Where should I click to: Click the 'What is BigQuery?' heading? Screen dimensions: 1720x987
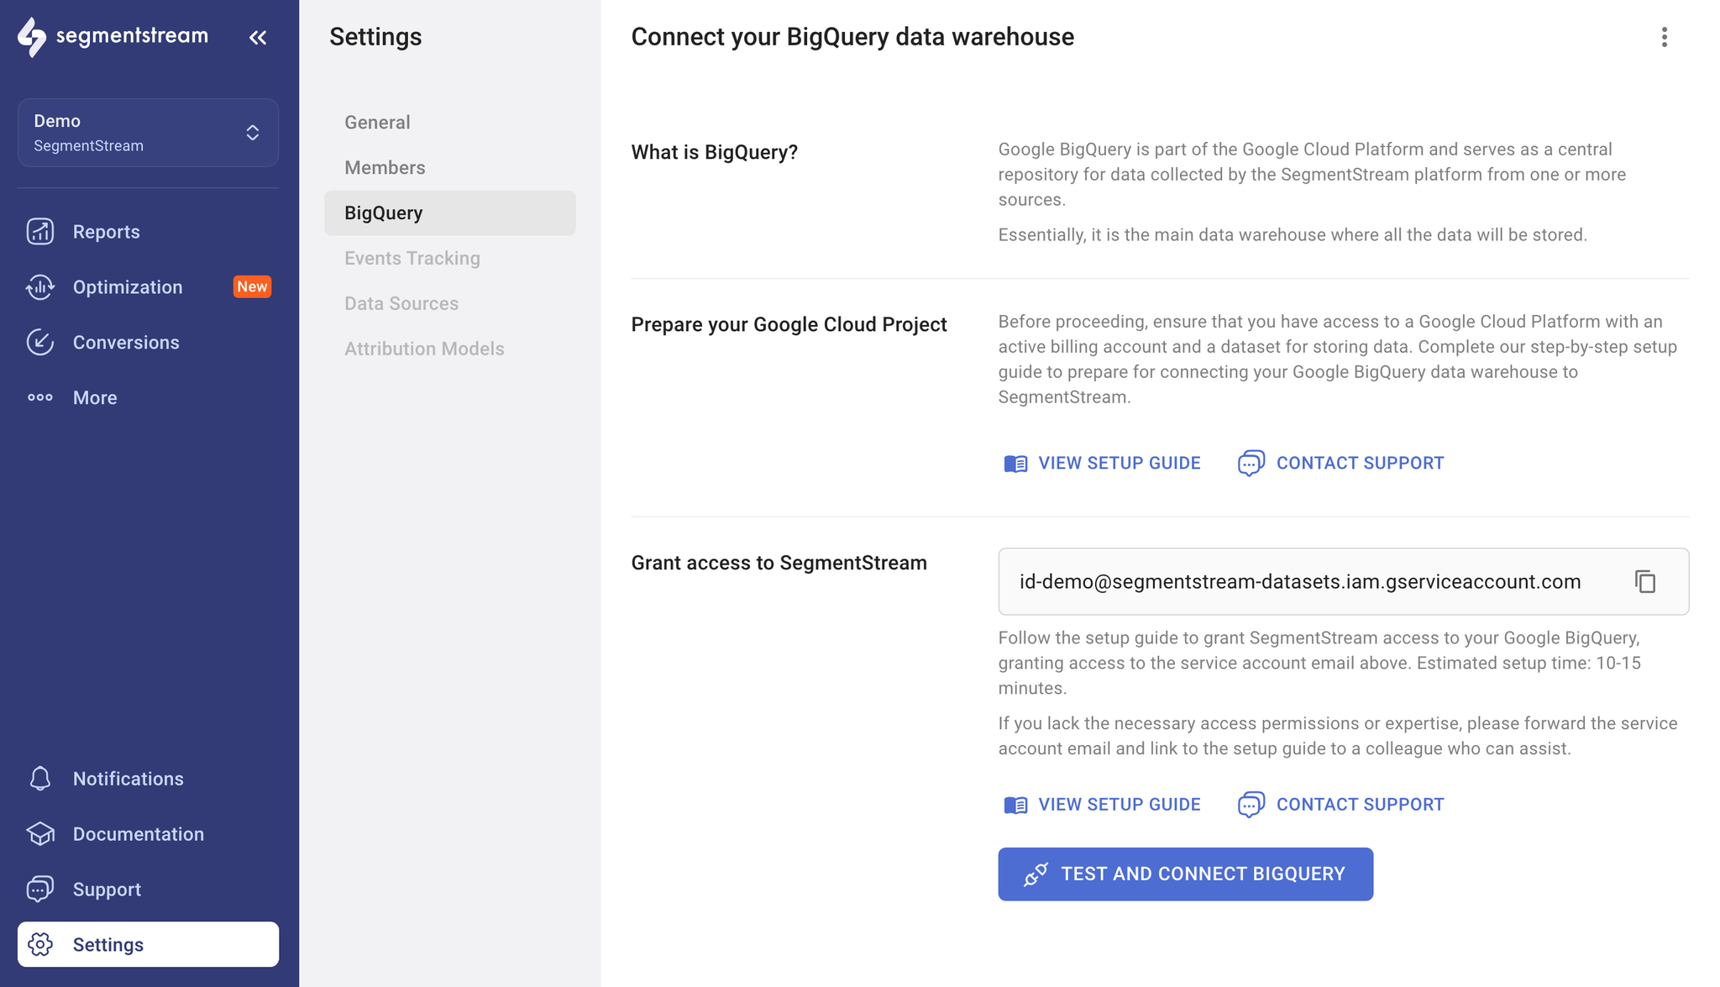[x=714, y=152]
